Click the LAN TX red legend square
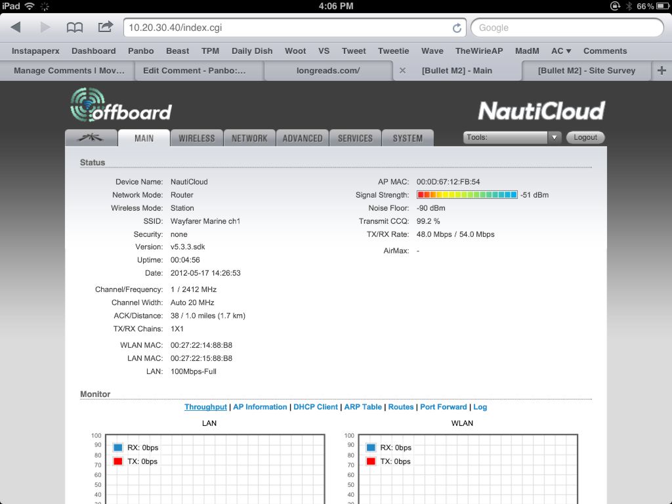Viewport: 672px width, 504px height. pos(118,461)
